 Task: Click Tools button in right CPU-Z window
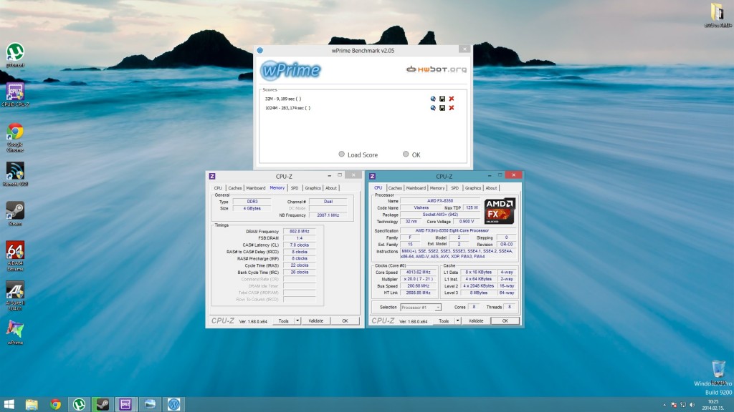[x=444, y=321]
